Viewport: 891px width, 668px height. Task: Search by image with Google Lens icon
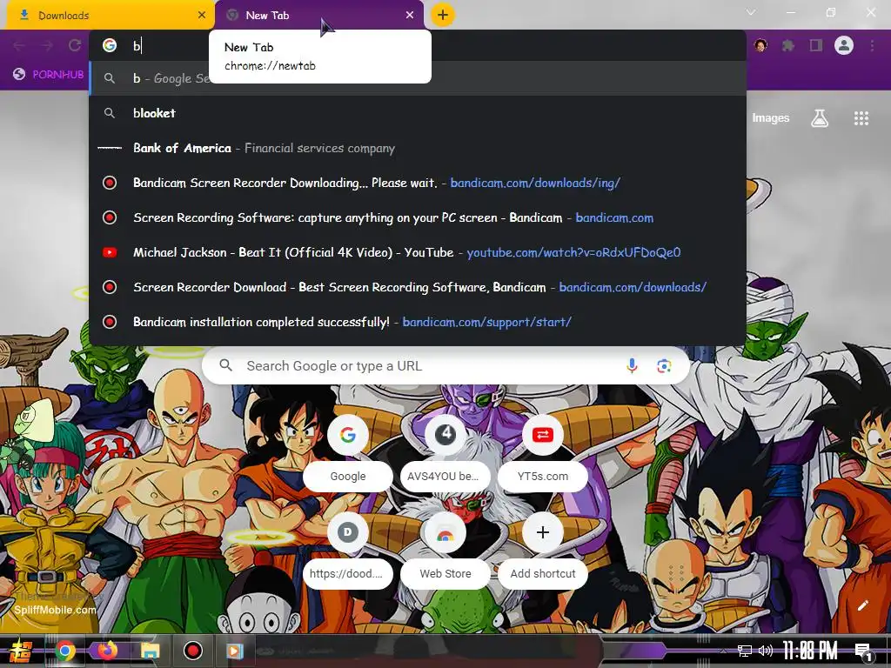click(x=664, y=366)
